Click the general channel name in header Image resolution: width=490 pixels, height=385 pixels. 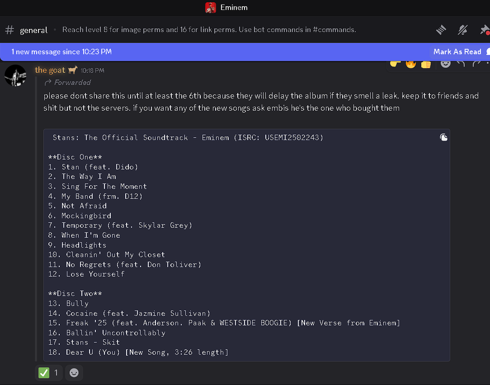pyautogui.click(x=33, y=30)
